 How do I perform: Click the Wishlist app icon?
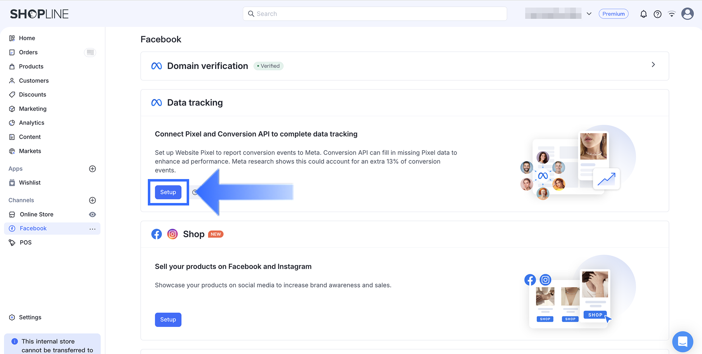pos(12,183)
